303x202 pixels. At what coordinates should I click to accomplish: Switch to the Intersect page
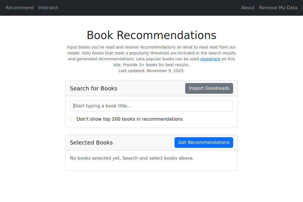[x=48, y=8]
